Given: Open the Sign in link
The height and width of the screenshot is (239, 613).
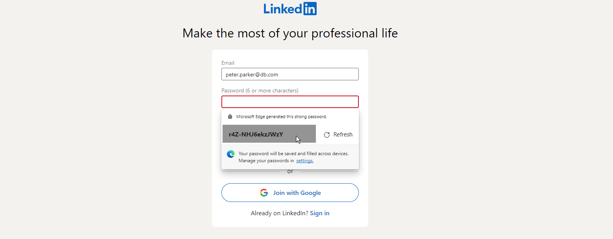Looking at the screenshot, I should click(x=320, y=213).
